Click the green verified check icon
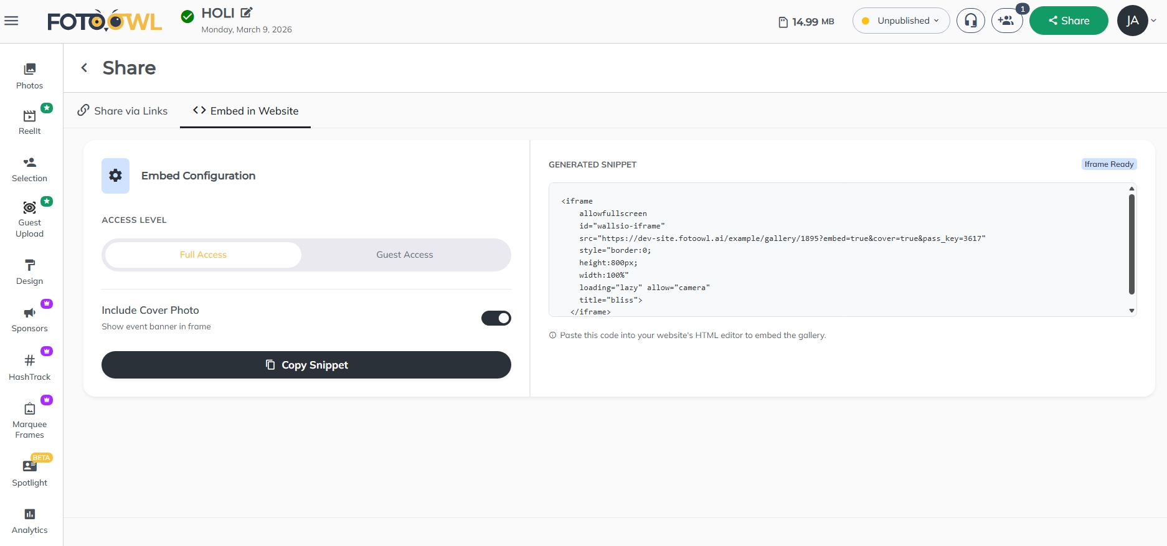1167x546 pixels. coord(187,17)
